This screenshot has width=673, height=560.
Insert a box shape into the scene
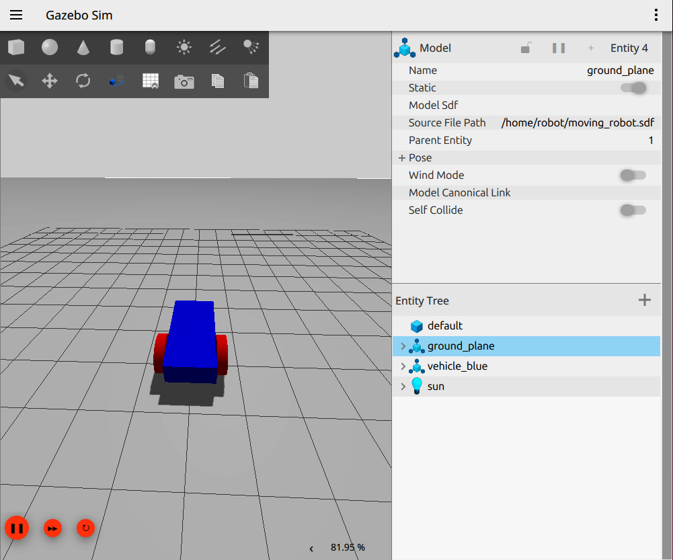[x=16, y=48]
